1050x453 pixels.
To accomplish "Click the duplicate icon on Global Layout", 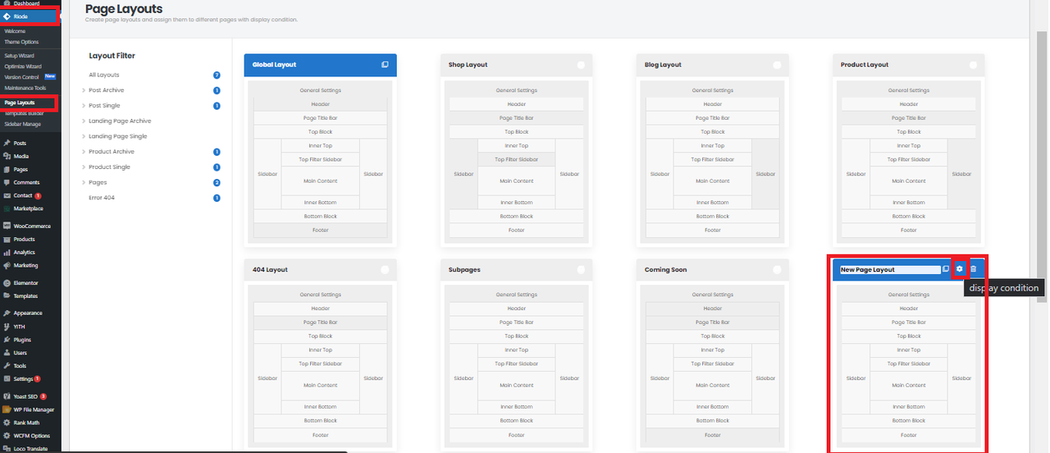I will 385,65.
